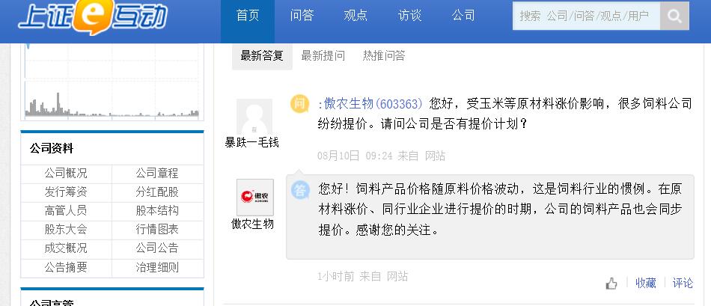Click the magnifier search button
The width and height of the screenshot is (711, 306).
click(x=674, y=16)
